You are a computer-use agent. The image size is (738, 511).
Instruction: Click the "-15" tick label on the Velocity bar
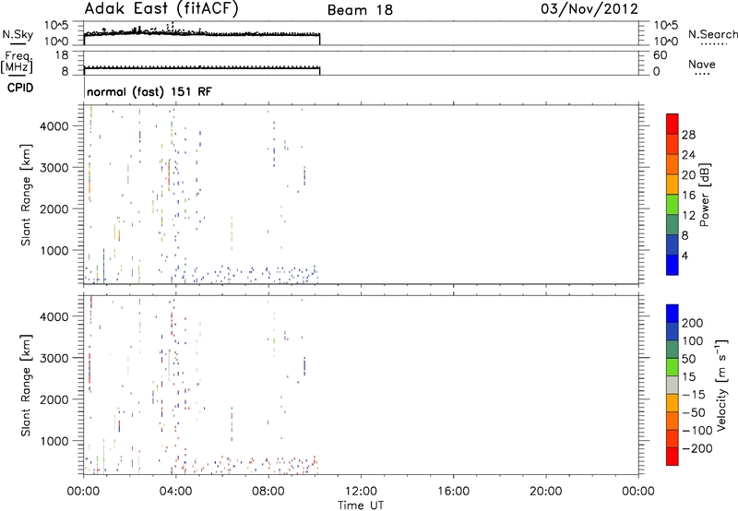click(694, 394)
